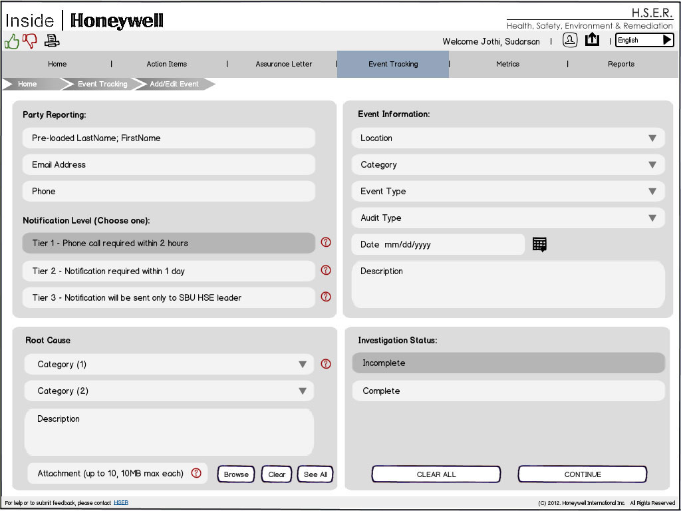This screenshot has height=511, width=681.
Task: Open the user profile icon
Action: (x=570, y=40)
